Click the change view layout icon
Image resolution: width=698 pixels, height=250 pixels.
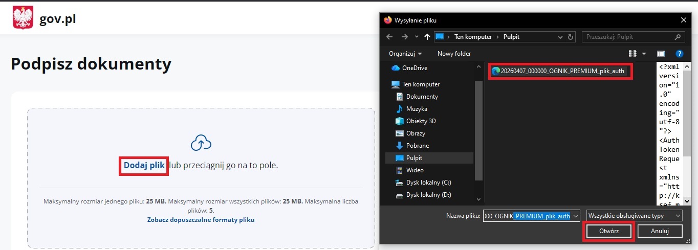[632, 54]
